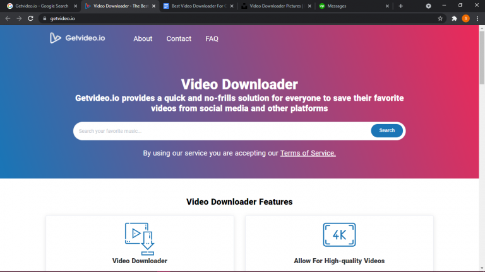Open the extensions puzzle icon

coord(454,18)
